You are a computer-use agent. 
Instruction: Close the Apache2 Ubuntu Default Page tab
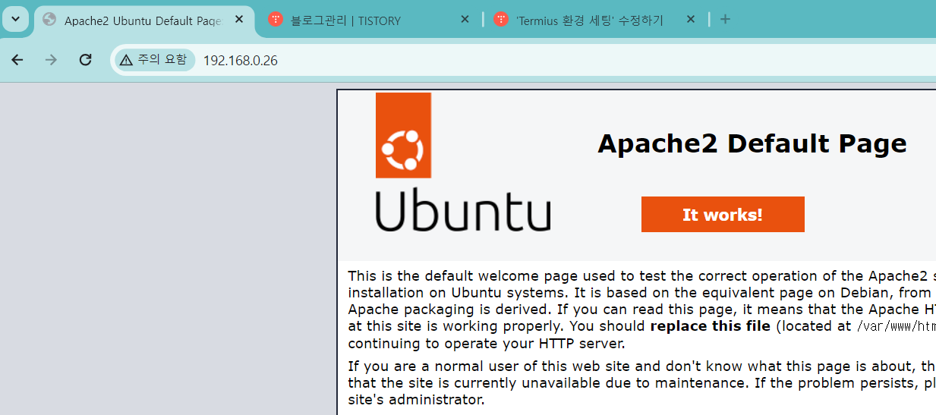239,20
